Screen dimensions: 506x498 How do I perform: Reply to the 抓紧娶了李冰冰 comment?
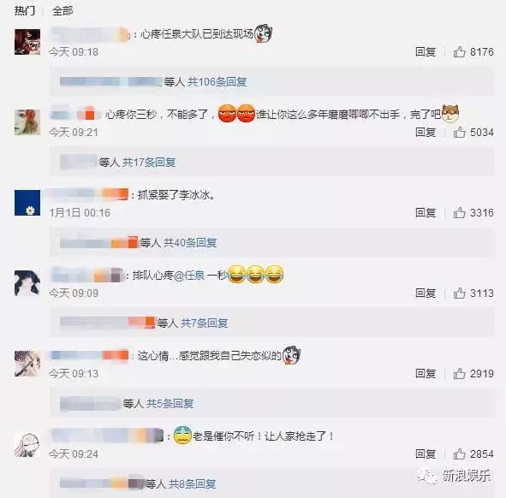pyautogui.click(x=426, y=212)
